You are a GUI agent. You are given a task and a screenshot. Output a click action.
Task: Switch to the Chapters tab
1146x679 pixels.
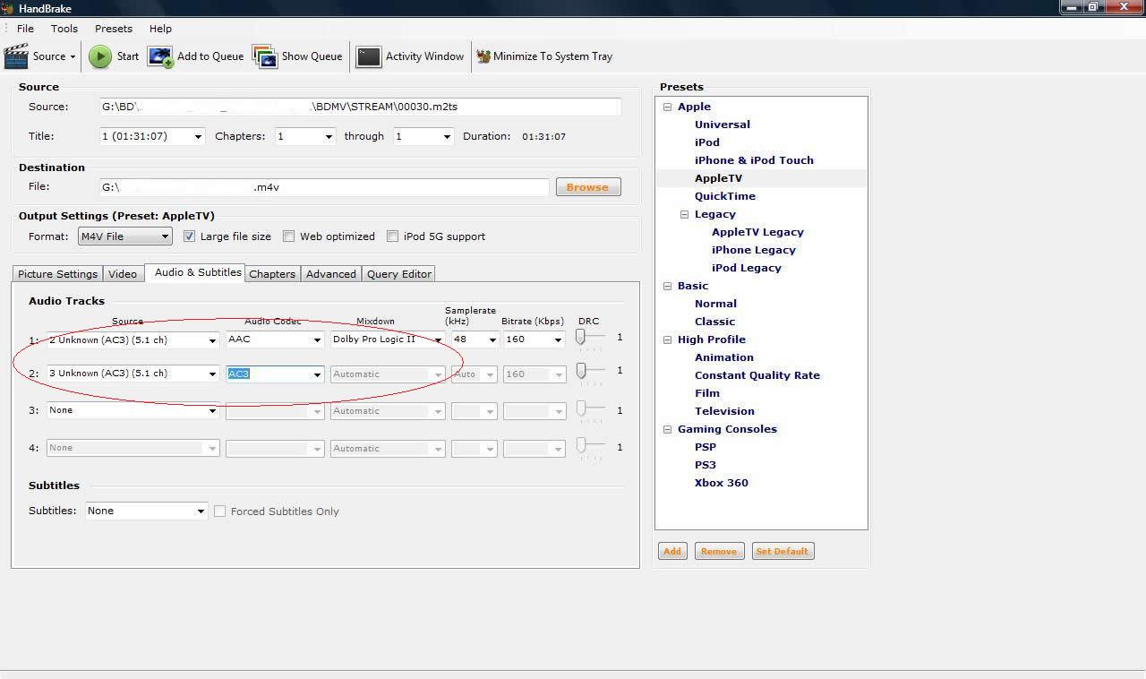click(272, 274)
